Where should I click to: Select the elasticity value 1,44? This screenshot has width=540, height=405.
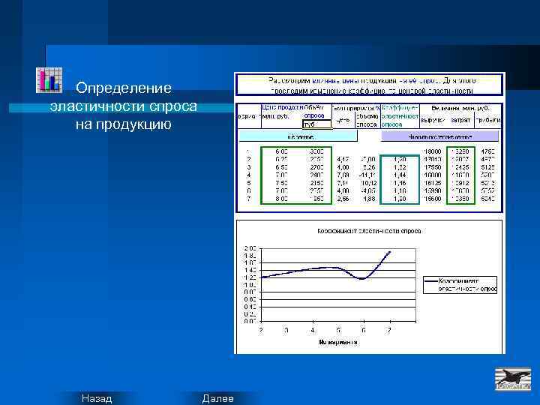400,175
